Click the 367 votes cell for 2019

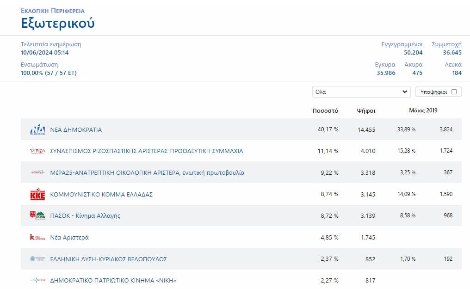[448, 172]
